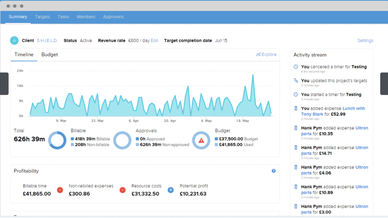The height and width of the screenshot is (218, 388).
Task: Select the Timeline chart tab
Action: 24,54
